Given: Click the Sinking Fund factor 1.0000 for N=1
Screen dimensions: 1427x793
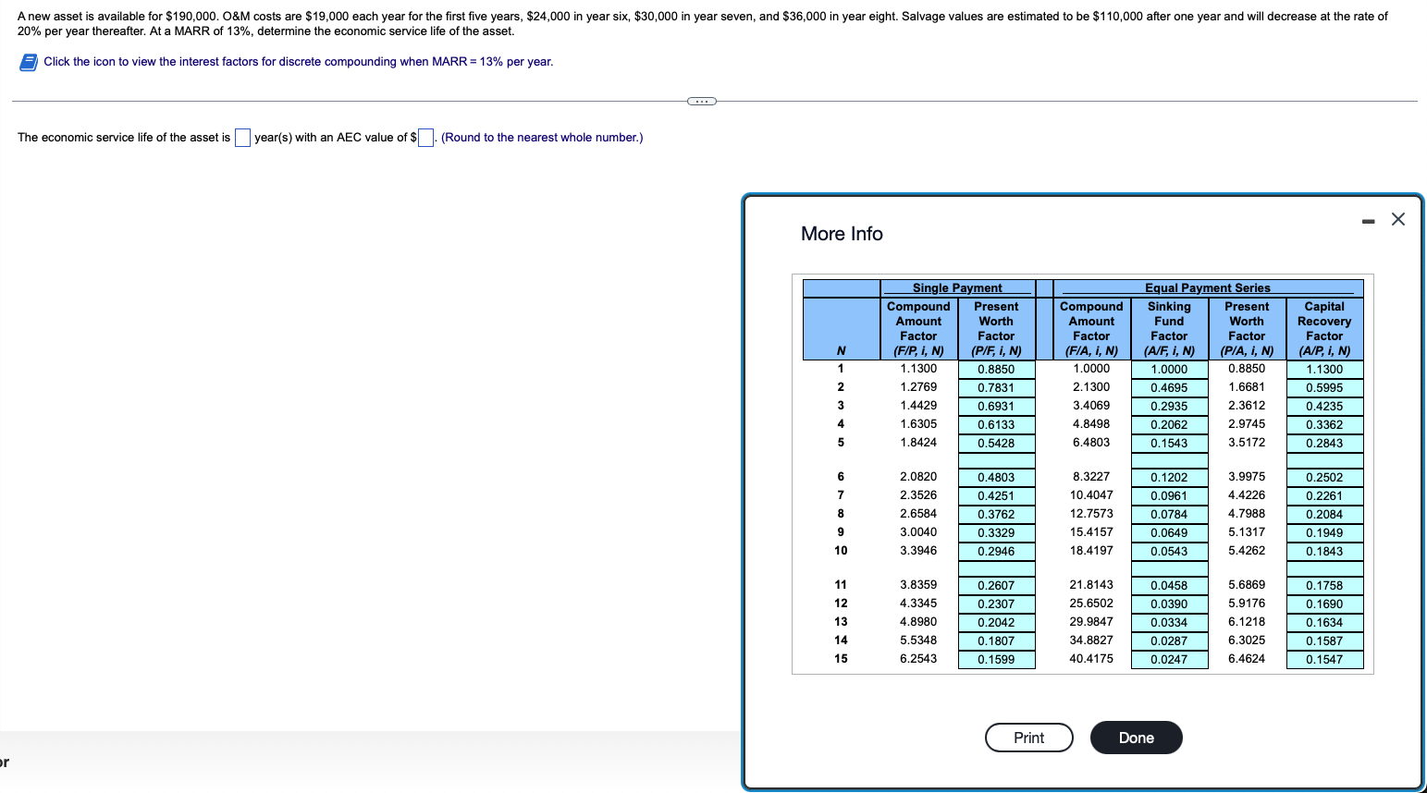Looking at the screenshot, I should pyautogui.click(x=1169, y=369).
